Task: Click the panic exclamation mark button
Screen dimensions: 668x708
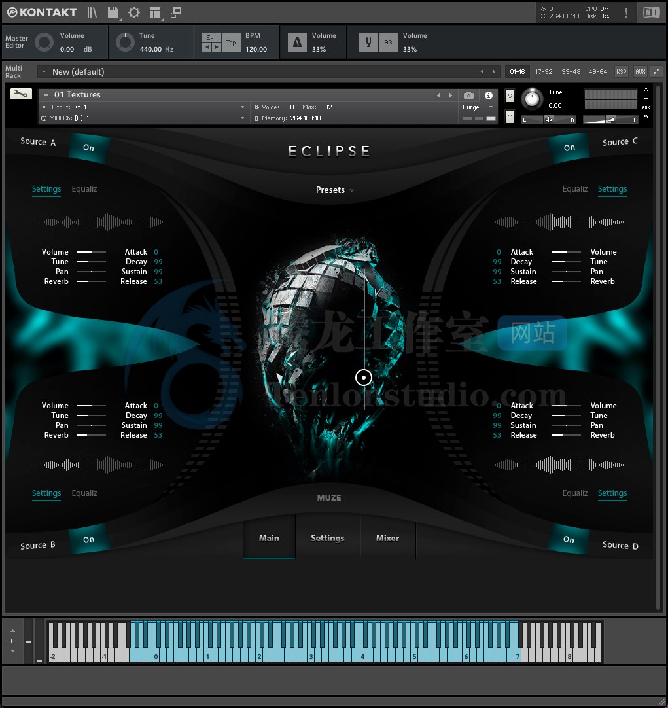Action: 627,12
